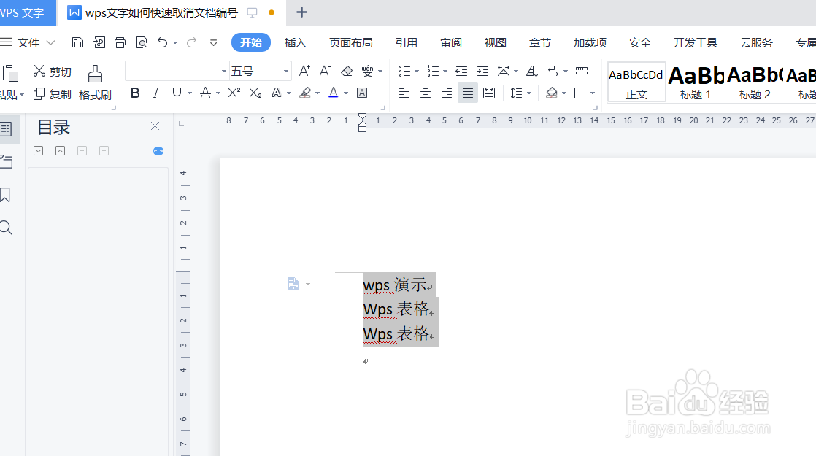
Task: Switch to the 插入 tab
Action: click(296, 42)
